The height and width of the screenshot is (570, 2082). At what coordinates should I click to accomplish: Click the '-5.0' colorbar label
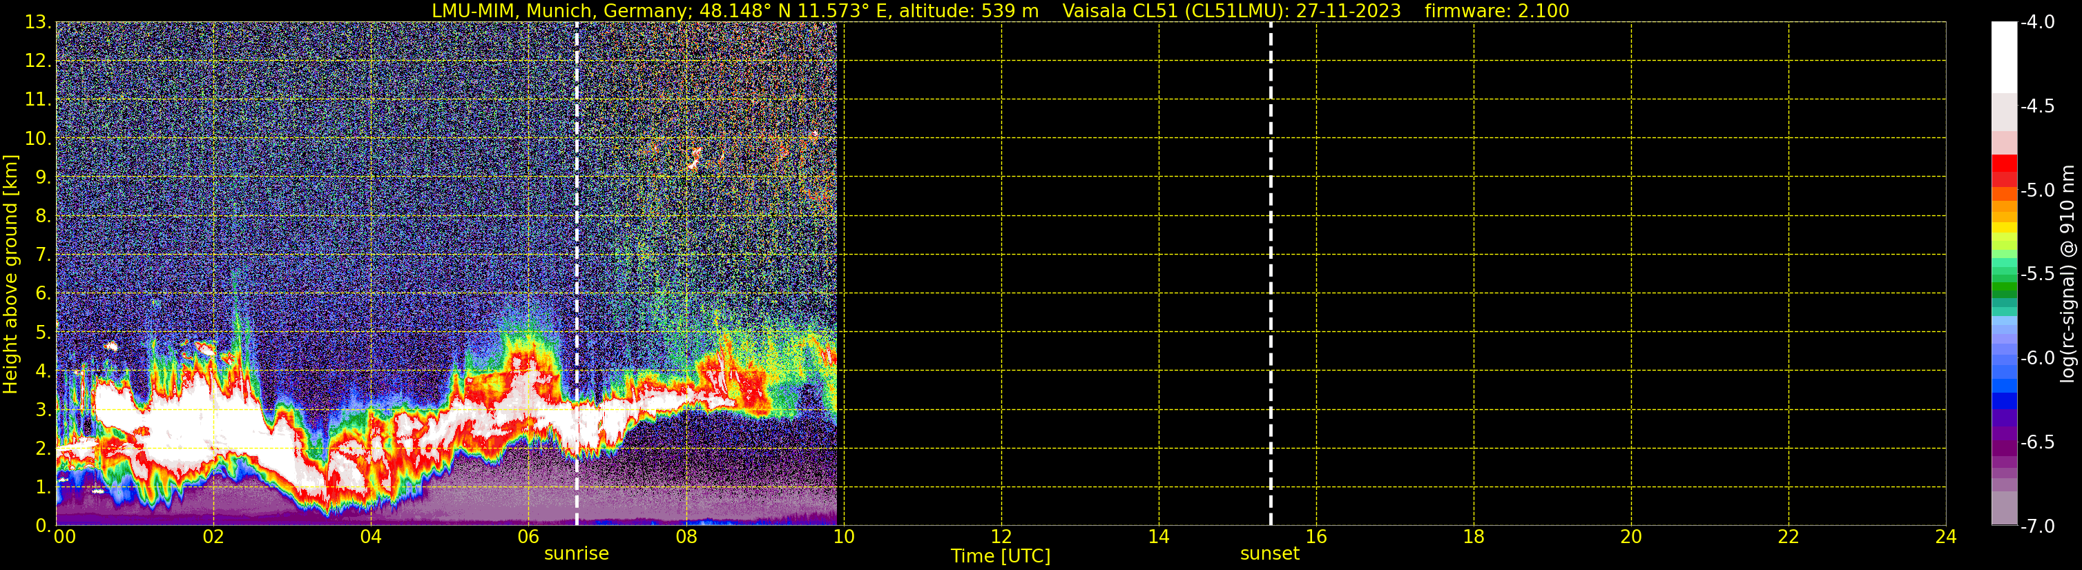[2038, 190]
